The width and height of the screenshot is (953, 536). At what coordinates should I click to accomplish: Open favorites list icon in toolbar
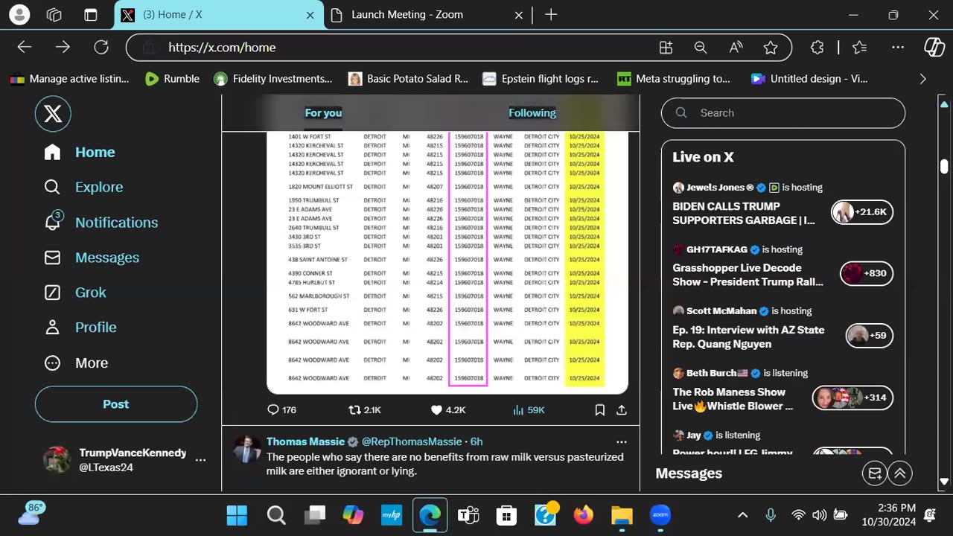(860, 48)
